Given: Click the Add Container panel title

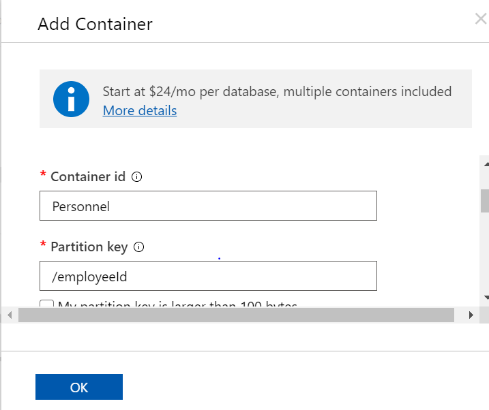Looking at the screenshot, I should coord(95,25).
